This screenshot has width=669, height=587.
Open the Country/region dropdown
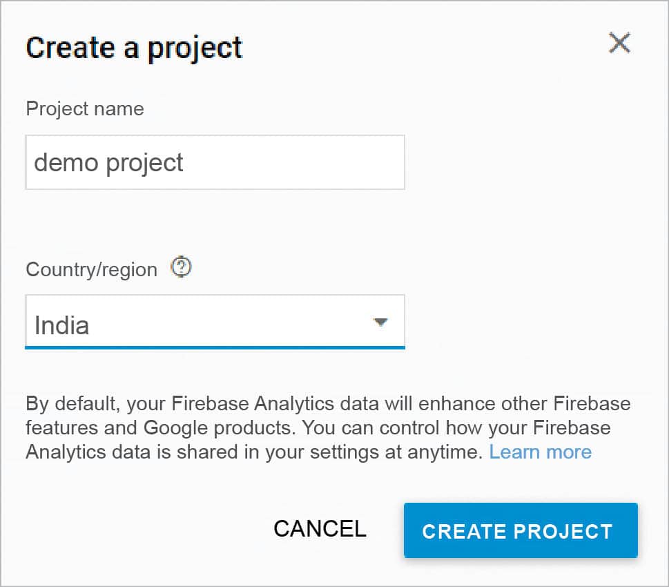point(215,323)
